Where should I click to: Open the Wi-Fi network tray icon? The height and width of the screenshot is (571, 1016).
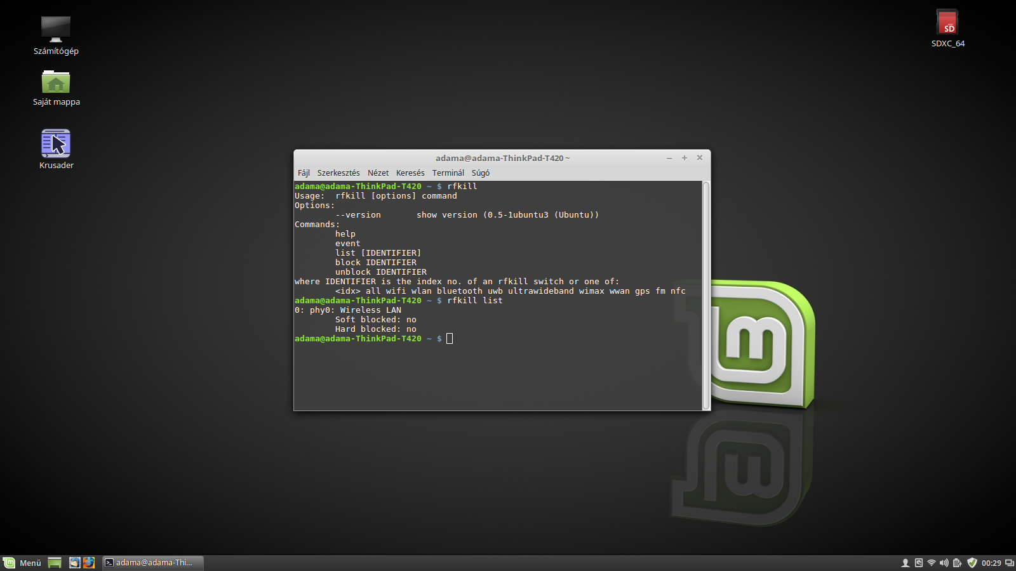[932, 563]
